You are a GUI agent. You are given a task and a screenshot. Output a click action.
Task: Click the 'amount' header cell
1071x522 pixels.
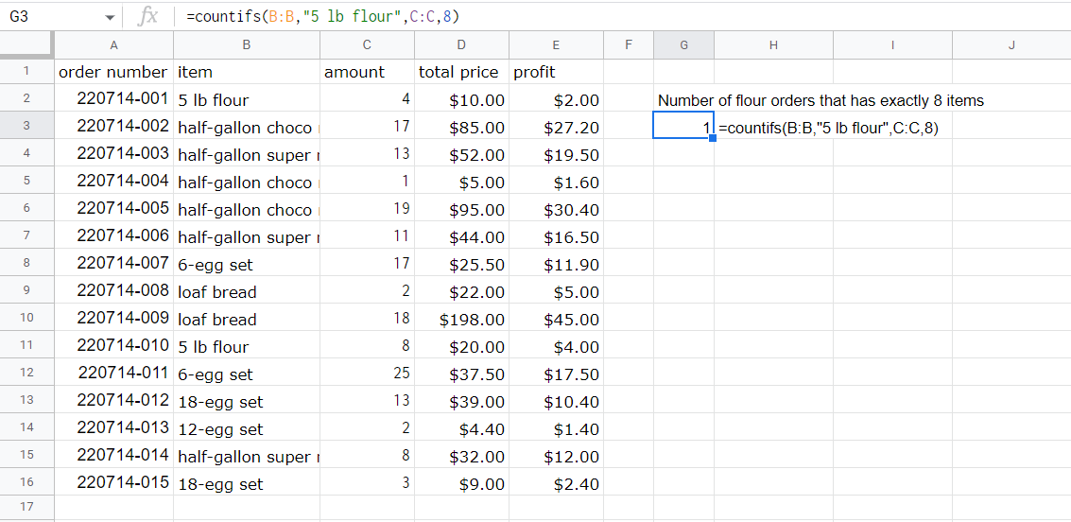(367, 71)
